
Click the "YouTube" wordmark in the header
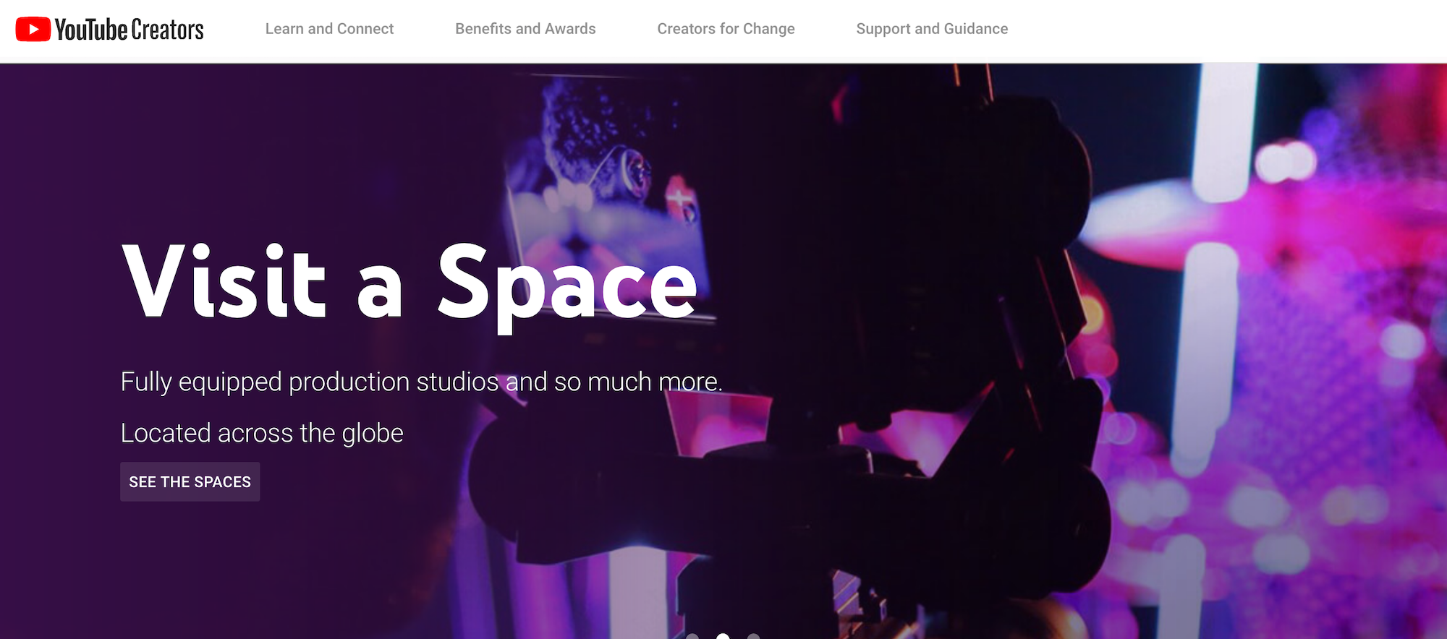pyautogui.click(x=91, y=30)
